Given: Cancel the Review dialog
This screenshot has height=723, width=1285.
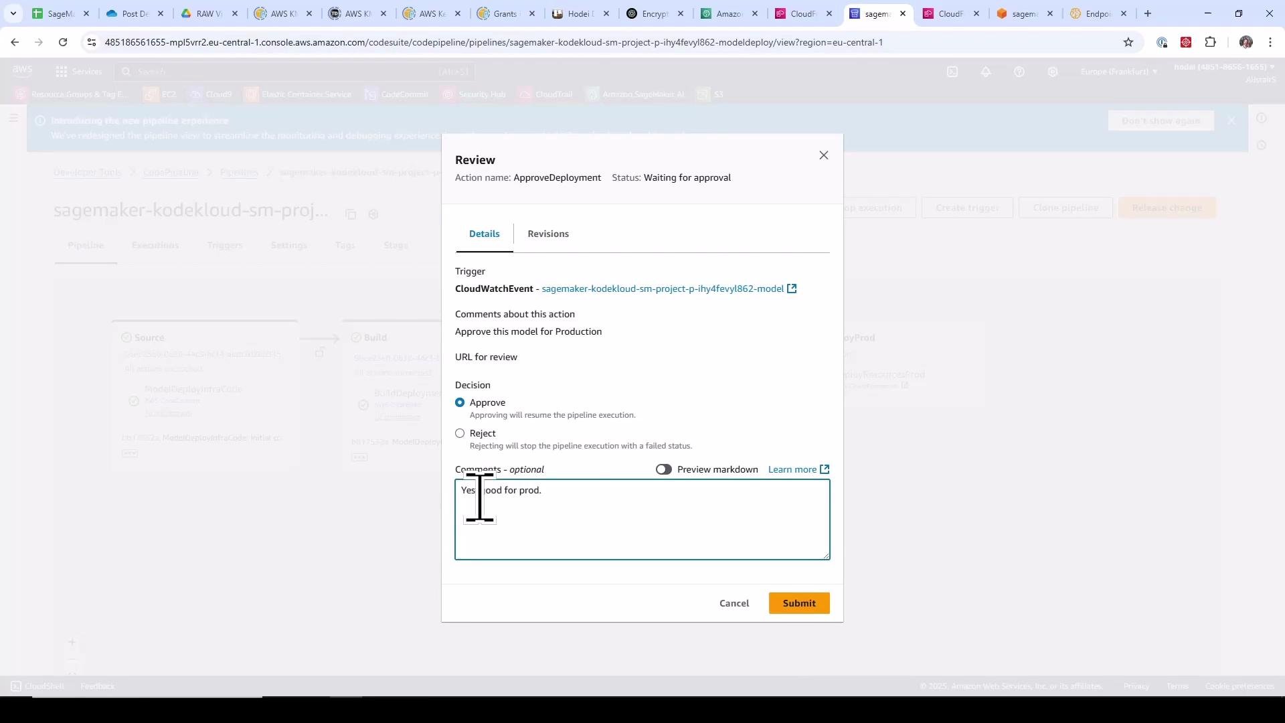Looking at the screenshot, I should [734, 603].
